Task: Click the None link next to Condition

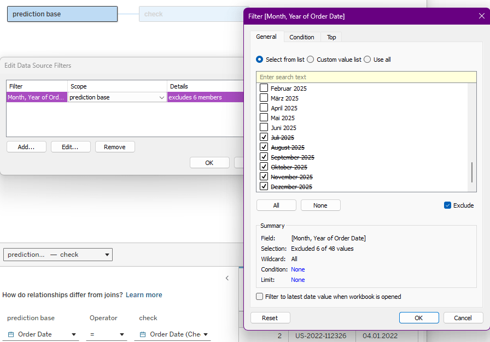Action: (x=297, y=269)
